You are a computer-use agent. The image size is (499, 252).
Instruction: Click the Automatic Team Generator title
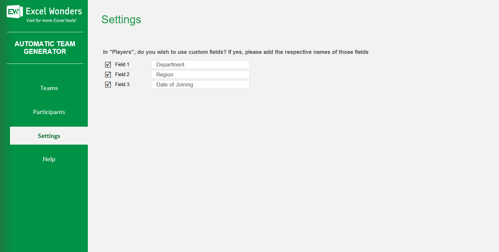tap(45, 48)
